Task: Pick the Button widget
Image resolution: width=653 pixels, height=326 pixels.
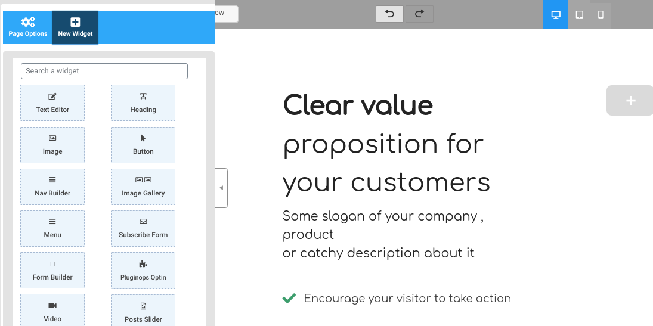Action: click(x=143, y=145)
